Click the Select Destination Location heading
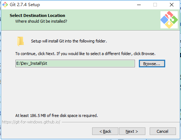Screen dimensions: 181x140 pos(37,15)
